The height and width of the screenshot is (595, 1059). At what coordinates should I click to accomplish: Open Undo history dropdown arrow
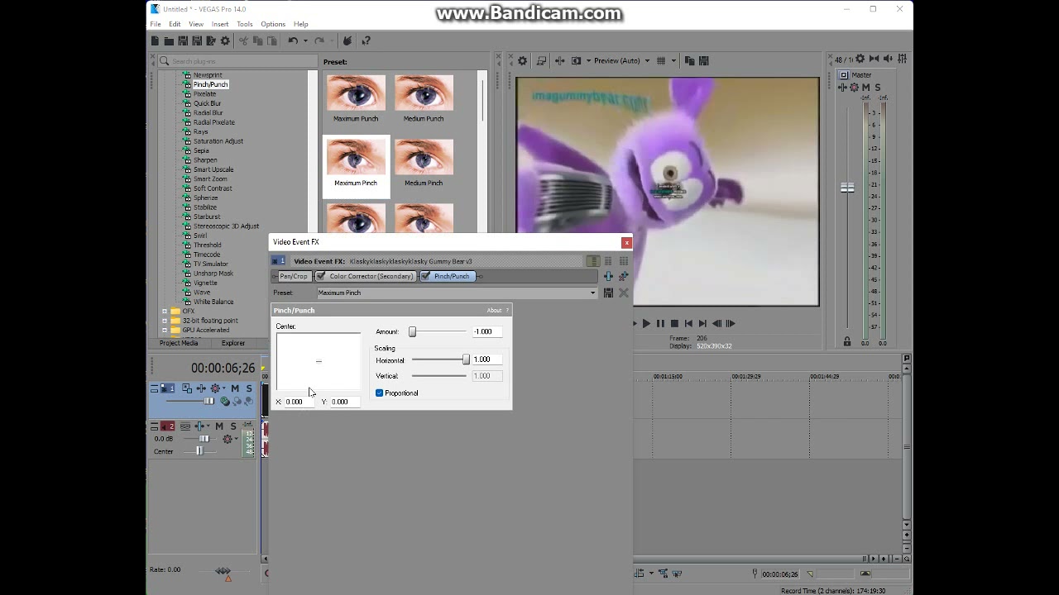click(x=304, y=40)
